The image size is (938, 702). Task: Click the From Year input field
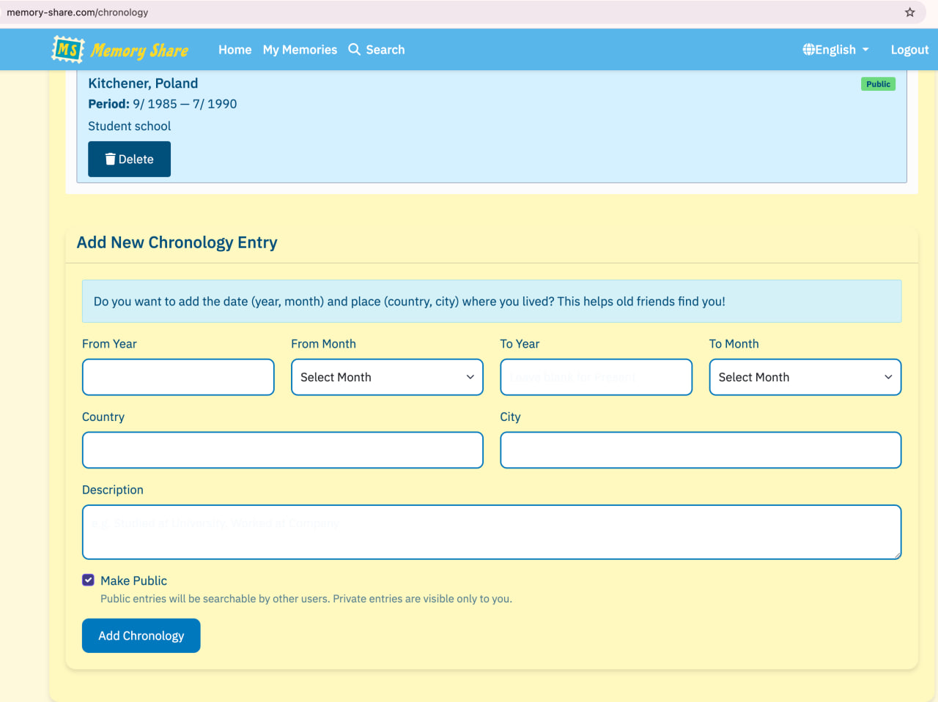tap(178, 377)
